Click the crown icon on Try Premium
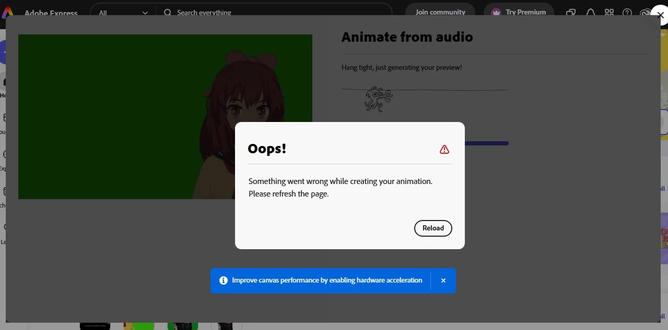 pyautogui.click(x=496, y=12)
